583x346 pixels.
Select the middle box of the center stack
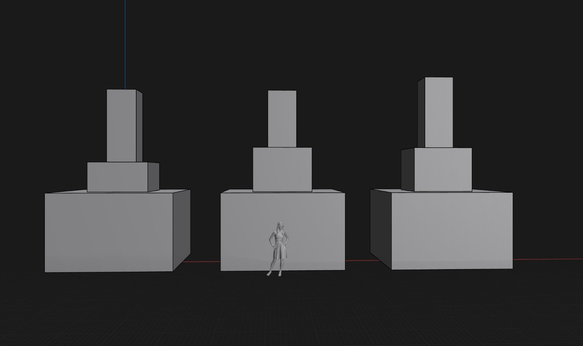click(282, 169)
